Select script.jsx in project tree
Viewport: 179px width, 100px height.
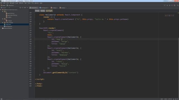pos(9,21)
